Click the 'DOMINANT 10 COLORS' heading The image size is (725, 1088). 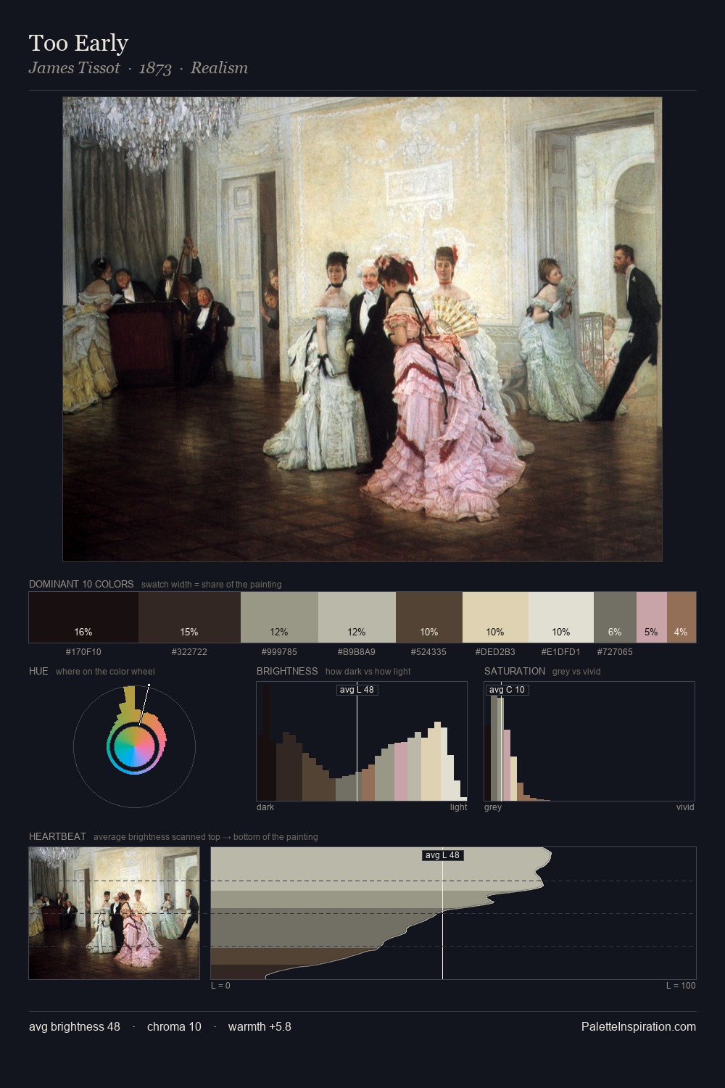[81, 584]
